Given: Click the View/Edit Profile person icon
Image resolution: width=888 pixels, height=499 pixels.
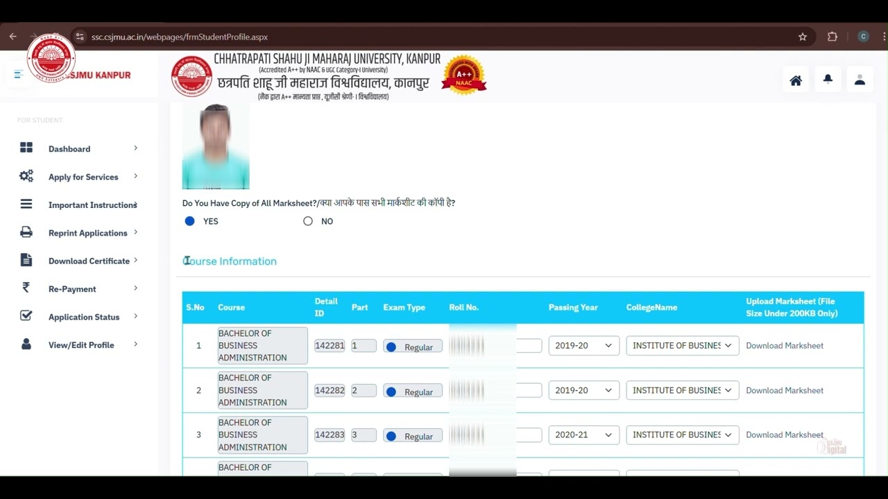Looking at the screenshot, I should pyautogui.click(x=26, y=344).
